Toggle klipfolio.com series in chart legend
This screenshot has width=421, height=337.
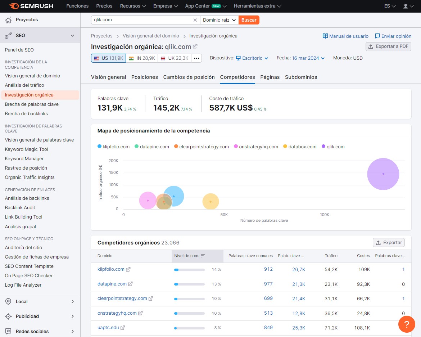[113, 147]
